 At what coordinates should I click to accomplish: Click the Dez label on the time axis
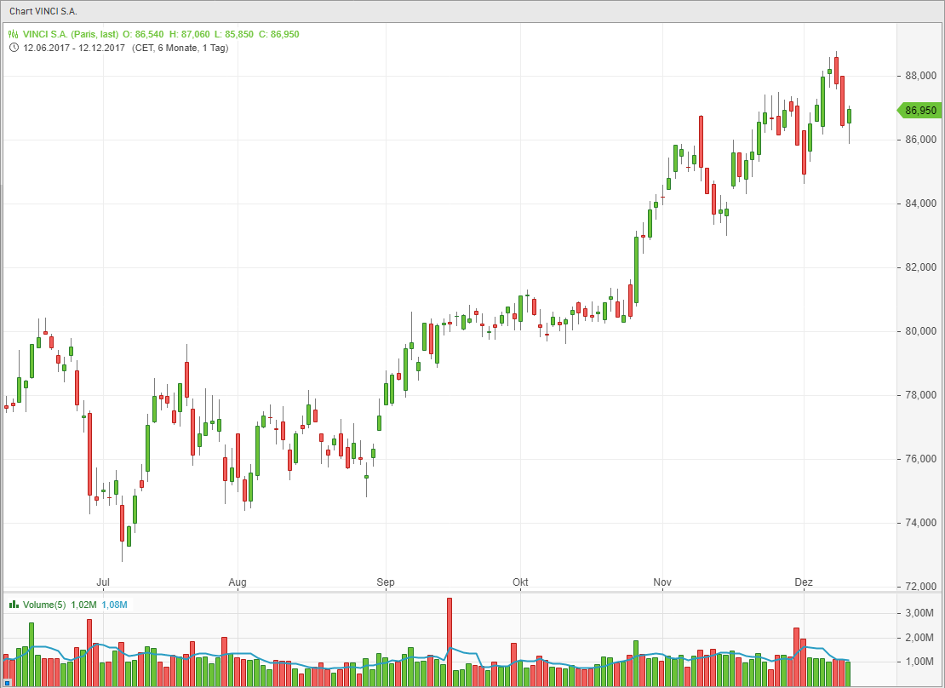[x=804, y=582]
